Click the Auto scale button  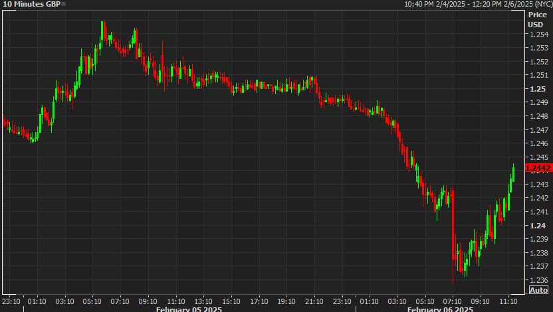click(x=538, y=290)
